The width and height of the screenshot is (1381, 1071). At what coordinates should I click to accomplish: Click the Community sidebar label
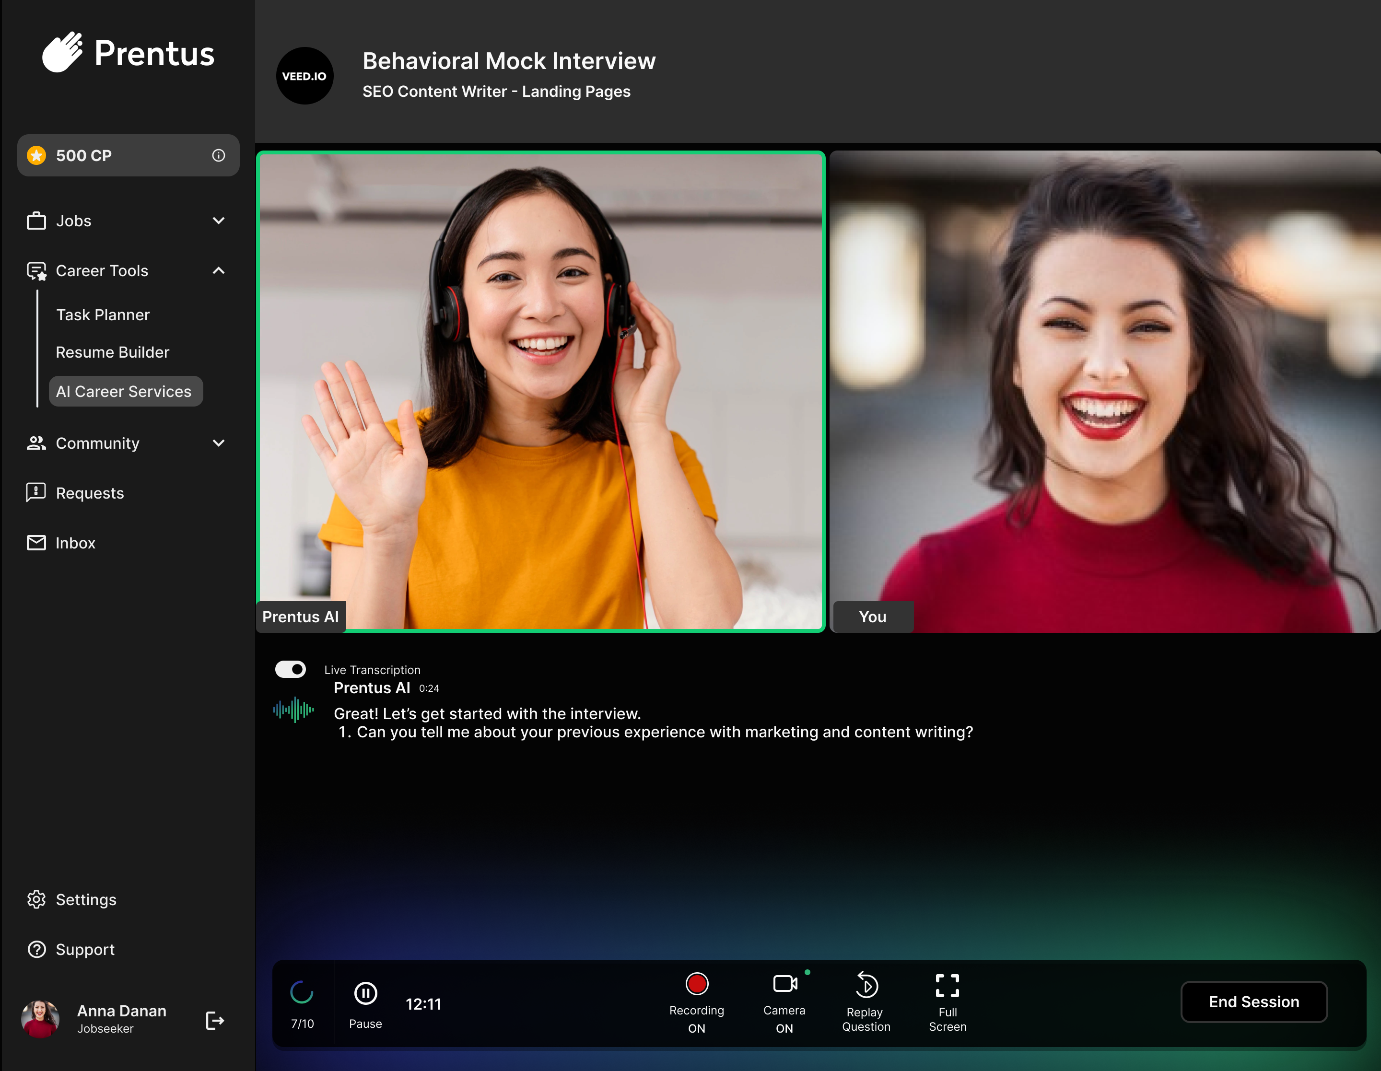point(97,443)
